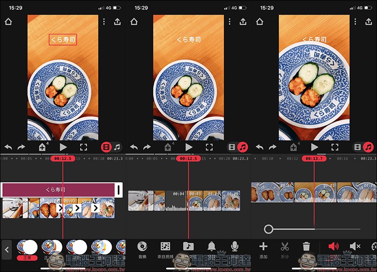Select the first clip on left timeline

click(x=15, y=208)
